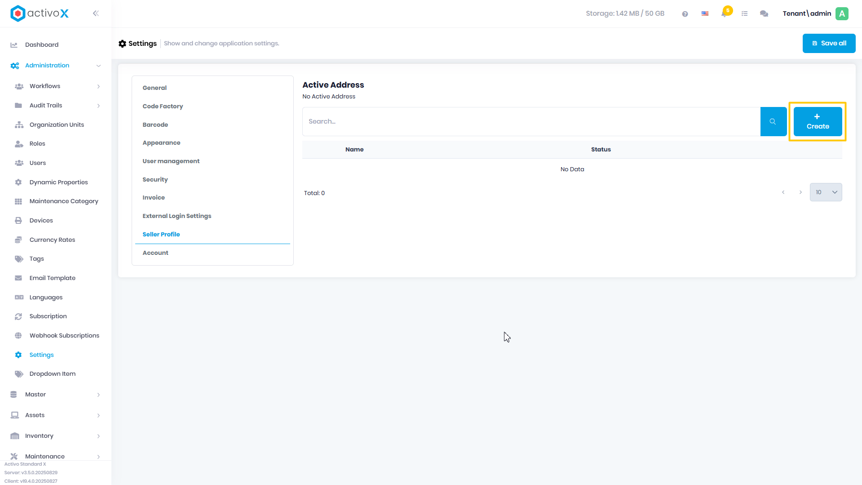Open the page size 10 dropdown
Viewport: 862px width, 485px height.
pyautogui.click(x=826, y=192)
